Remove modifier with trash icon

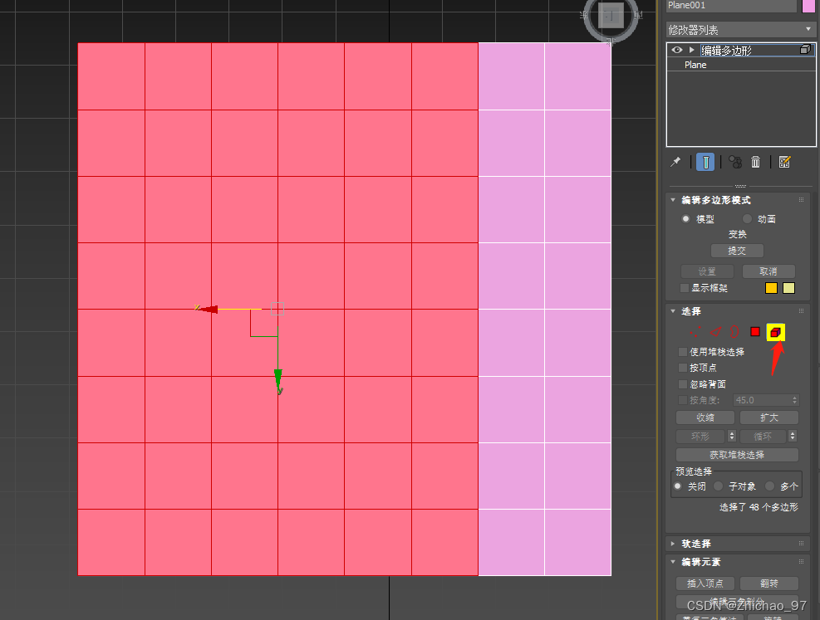755,162
